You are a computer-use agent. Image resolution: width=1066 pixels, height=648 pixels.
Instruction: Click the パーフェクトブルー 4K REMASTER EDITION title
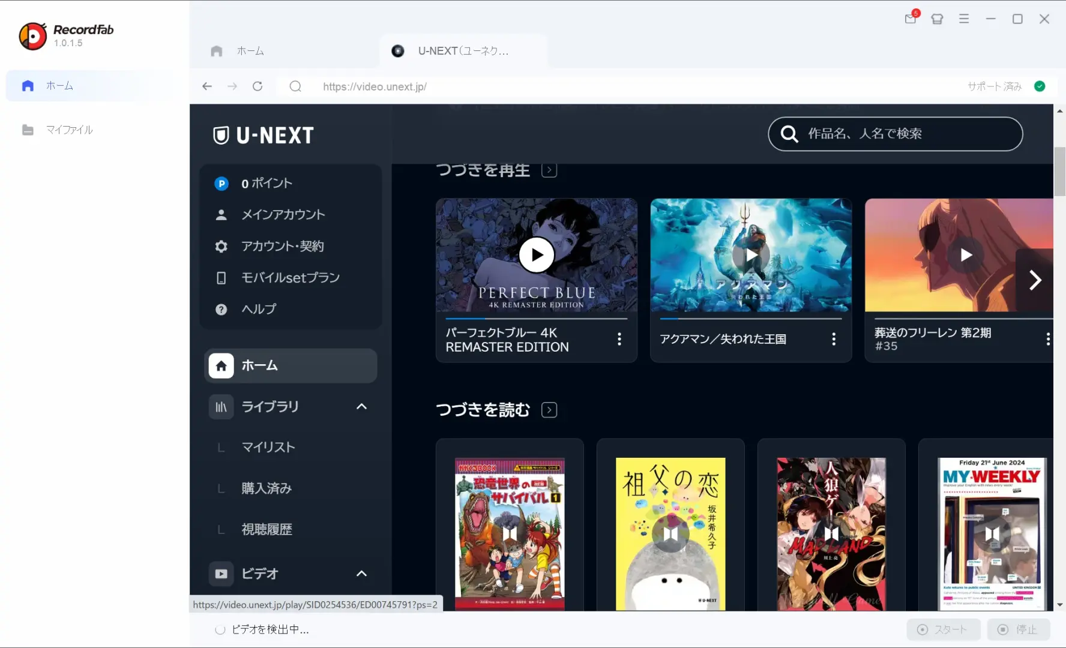pos(507,340)
